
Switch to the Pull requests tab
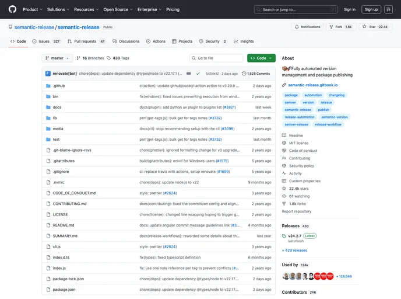point(86,41)
